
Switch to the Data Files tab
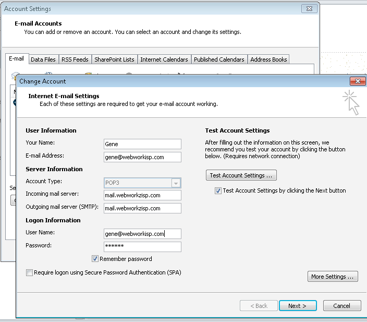pos(43,59)
